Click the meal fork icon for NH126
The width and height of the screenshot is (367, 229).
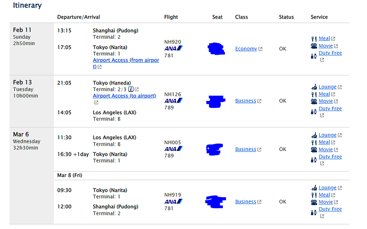(x=314, y=94)
